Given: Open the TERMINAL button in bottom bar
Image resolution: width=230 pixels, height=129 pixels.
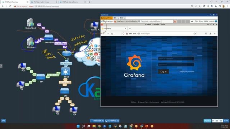Looking at the screenshot, I should (112, 121).
